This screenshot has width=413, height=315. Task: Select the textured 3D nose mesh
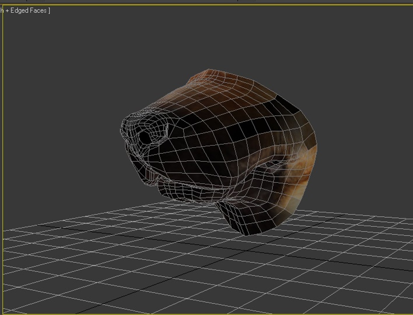pyautogui.click(x=219, y=152)
